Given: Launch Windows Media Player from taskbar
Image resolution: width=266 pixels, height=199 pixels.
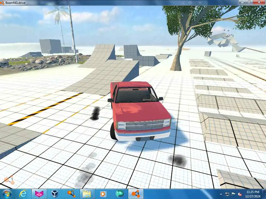Looking at the screenshot, I should (x=103, y=194).
